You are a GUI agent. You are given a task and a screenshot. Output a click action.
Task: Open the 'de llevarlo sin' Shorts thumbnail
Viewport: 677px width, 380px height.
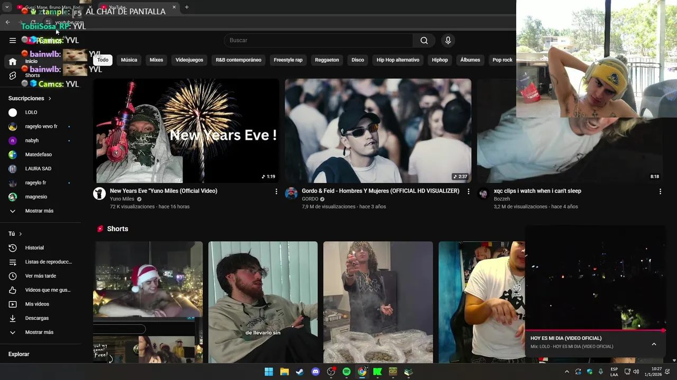pos(263,302)
